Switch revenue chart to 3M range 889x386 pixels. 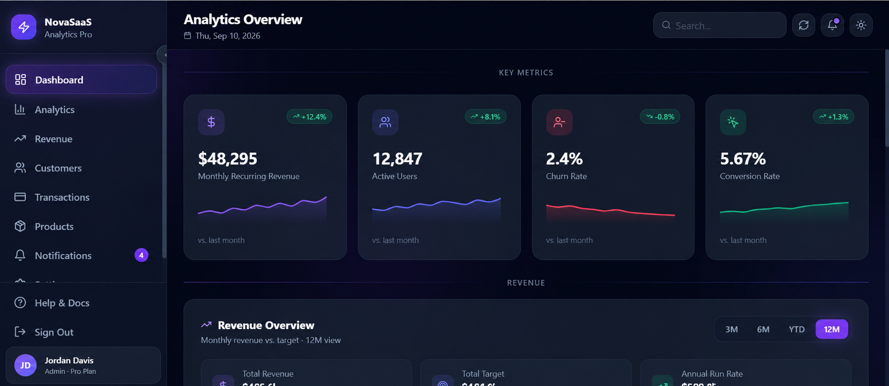(732, 329)
